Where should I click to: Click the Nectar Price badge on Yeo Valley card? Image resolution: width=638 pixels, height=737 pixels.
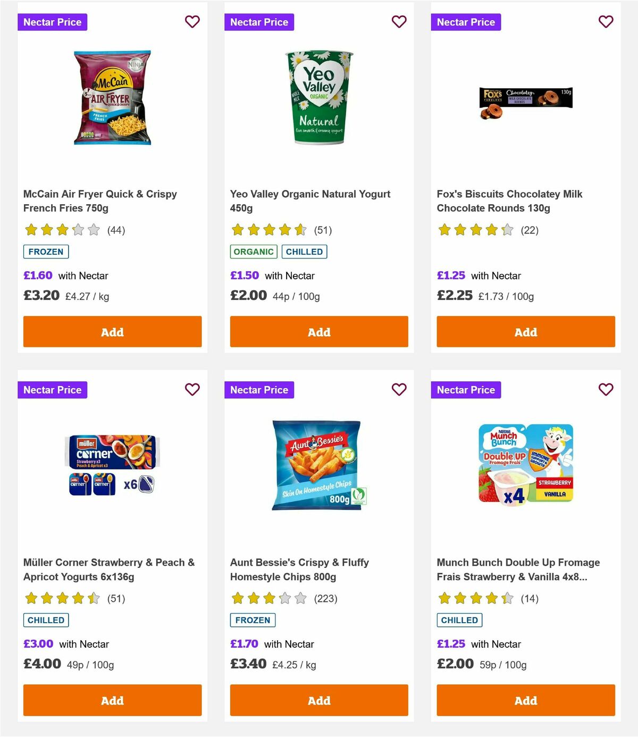point(259,22)
